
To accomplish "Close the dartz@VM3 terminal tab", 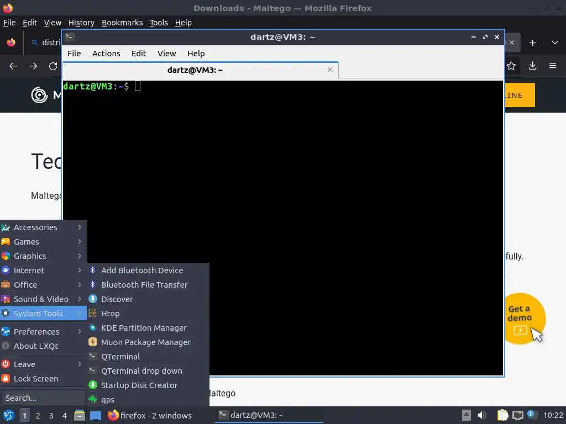I will click(329, 70).
